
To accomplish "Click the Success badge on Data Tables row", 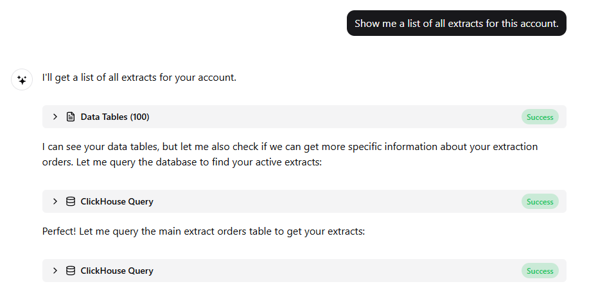I will pyautogui.click(x=540, y=117).
